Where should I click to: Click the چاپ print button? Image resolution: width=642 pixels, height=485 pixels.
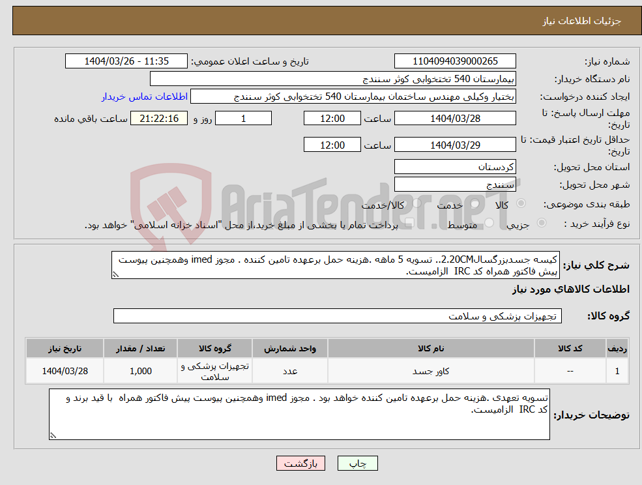pos(357,463)
